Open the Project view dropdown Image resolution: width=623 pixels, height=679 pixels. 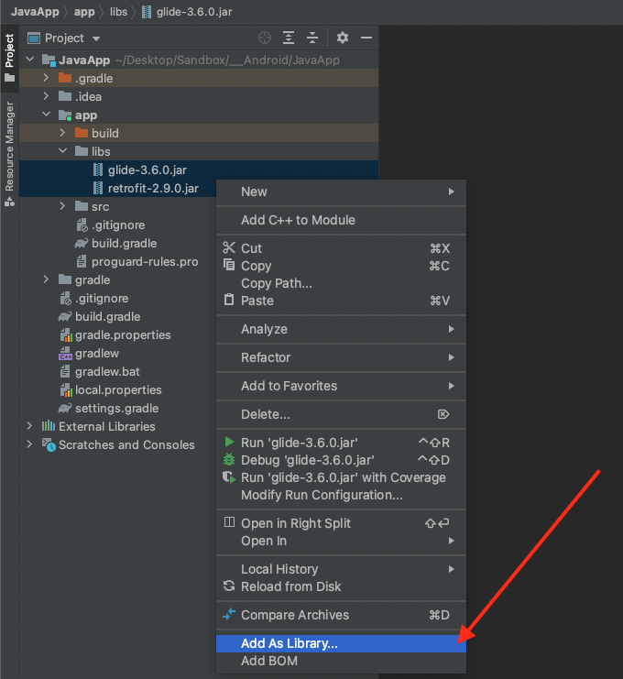(x=64, y=38)
